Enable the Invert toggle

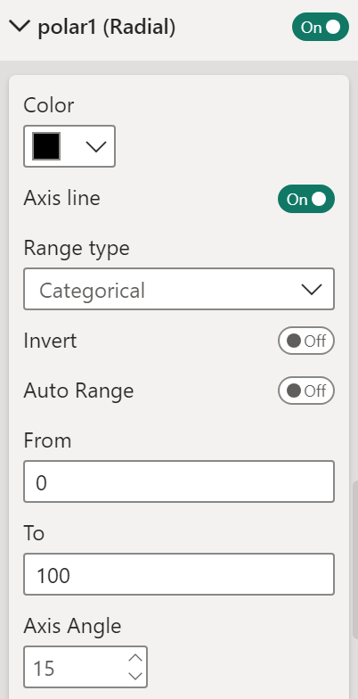pos(306,341)
